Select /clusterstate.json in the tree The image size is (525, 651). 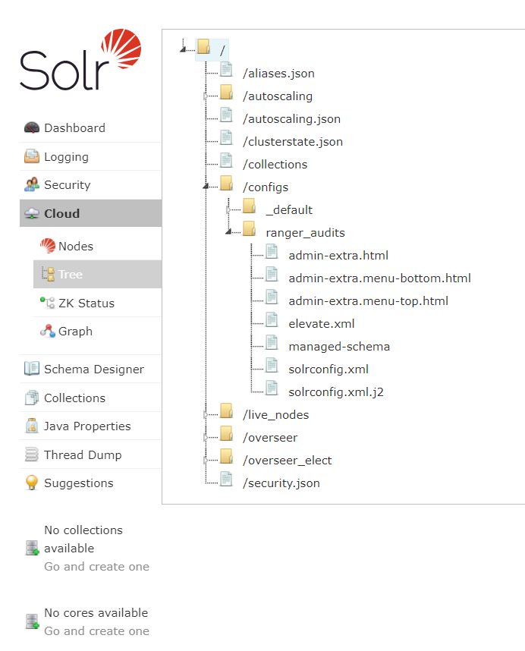(x=293, y=142)
